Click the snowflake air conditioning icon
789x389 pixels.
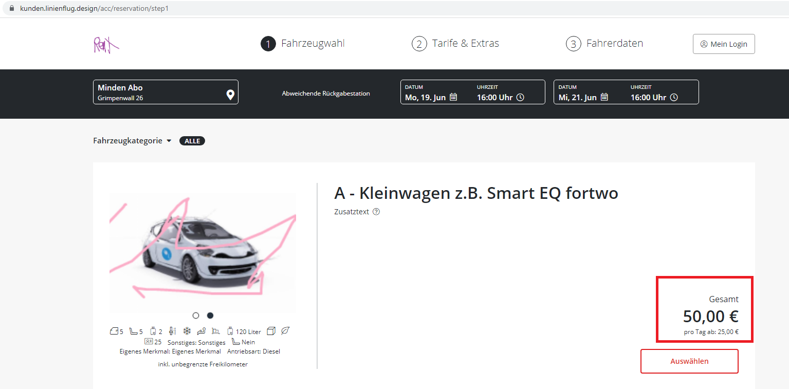pyautogui.click(x=187, y=331)
